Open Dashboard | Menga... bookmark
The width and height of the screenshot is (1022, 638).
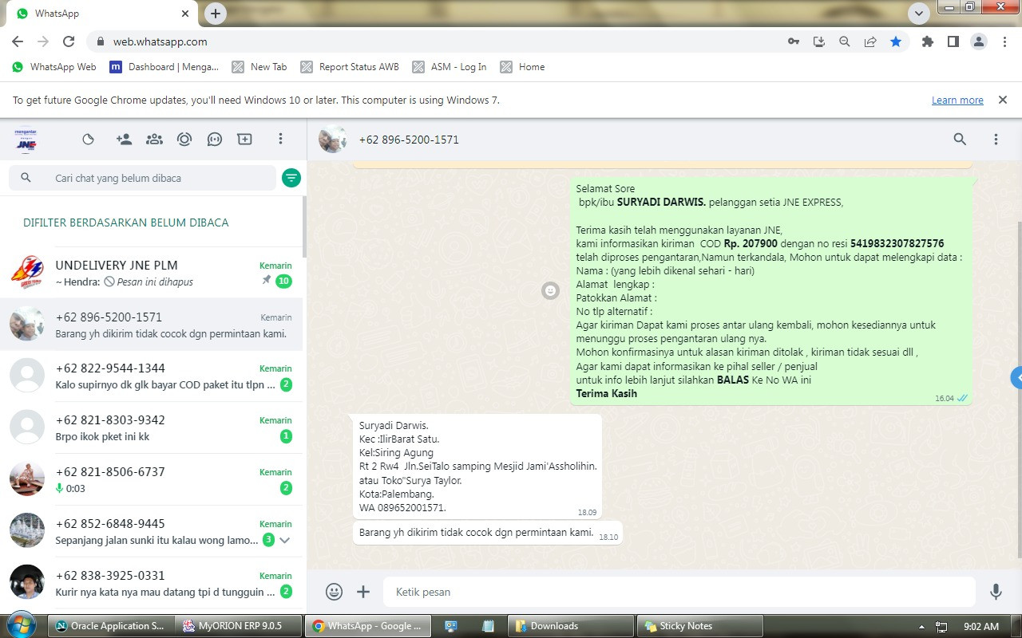164,67
